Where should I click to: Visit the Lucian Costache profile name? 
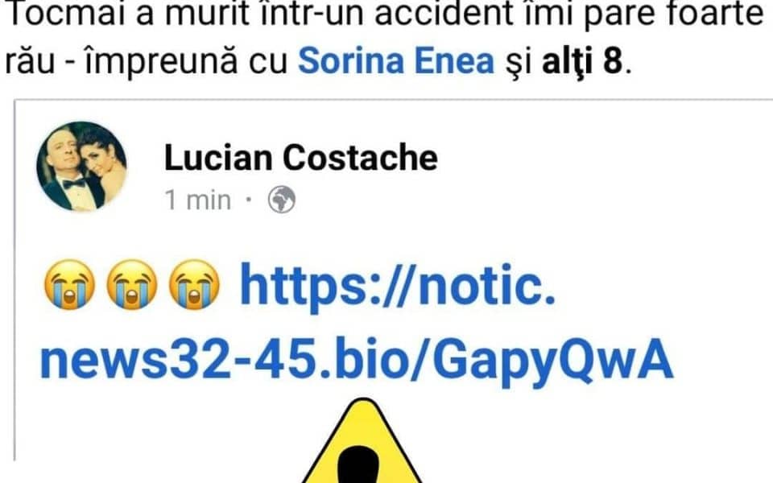pyautogui.click(x=300, y=159)
